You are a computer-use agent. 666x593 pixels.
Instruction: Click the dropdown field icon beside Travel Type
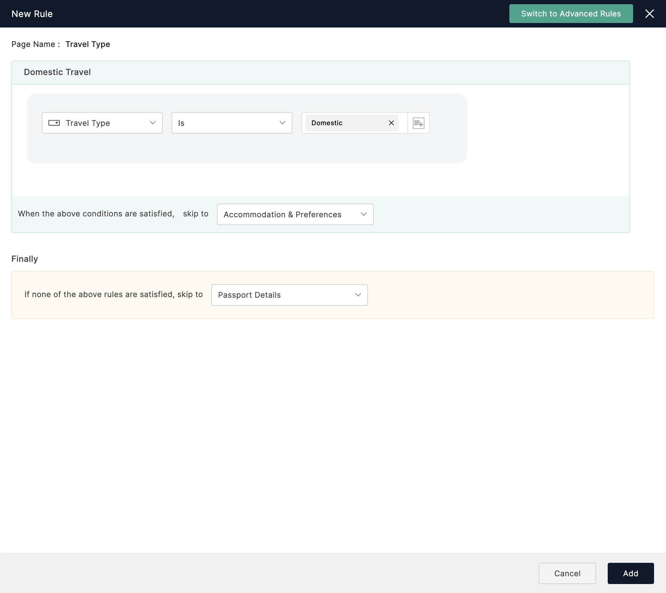click(54, 123)
